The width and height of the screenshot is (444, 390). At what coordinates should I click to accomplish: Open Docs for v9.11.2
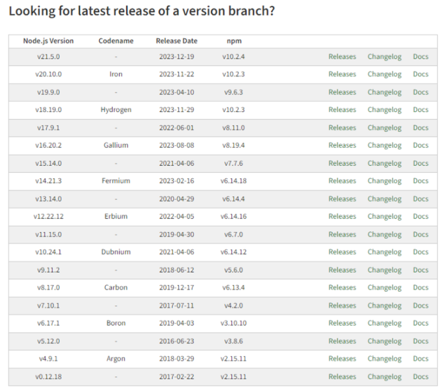(x=420, y=270)
